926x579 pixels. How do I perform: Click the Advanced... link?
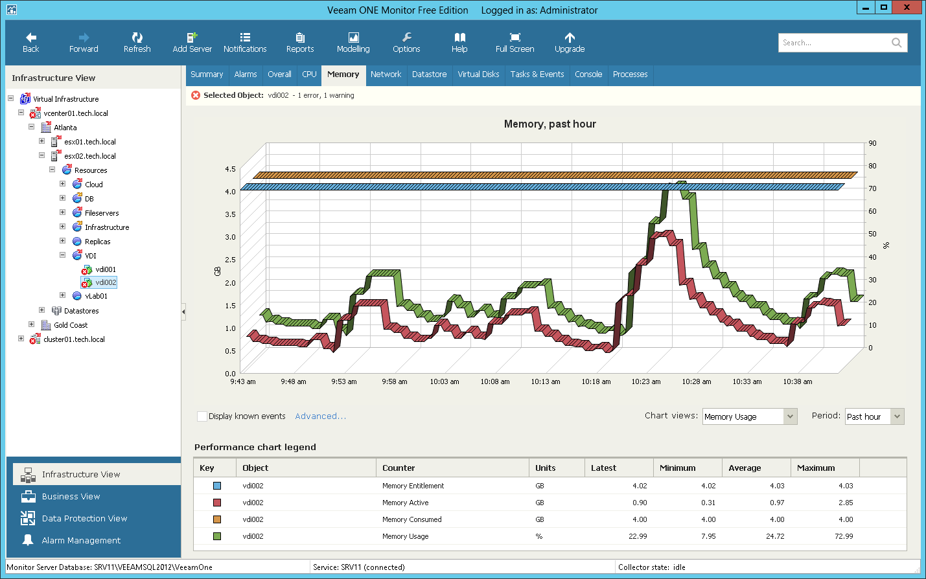click(320, 416)
